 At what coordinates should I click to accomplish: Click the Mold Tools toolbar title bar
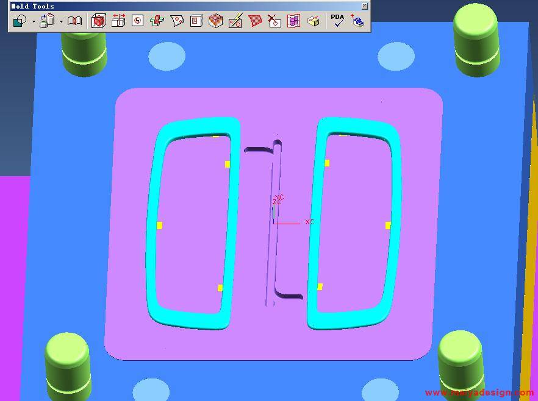(x=183, y=6)
